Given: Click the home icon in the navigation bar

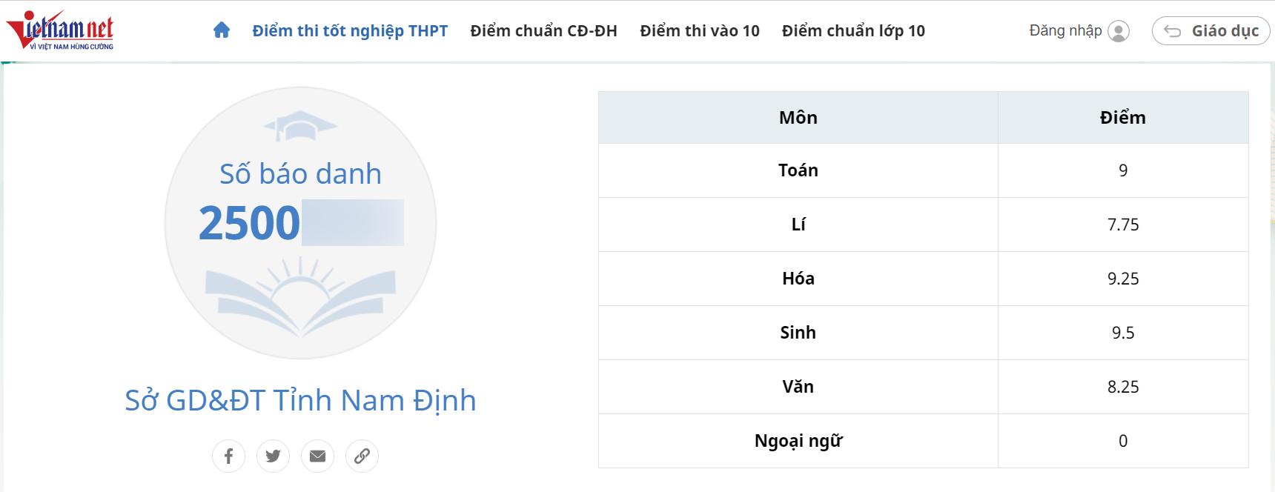Looking at the screenshot, I should 220,30.
